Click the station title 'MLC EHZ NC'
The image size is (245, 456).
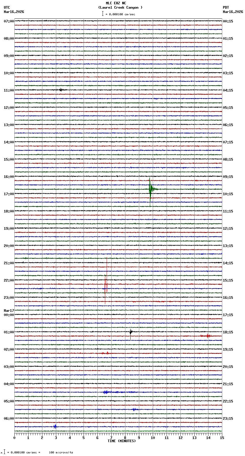[116, 3]
